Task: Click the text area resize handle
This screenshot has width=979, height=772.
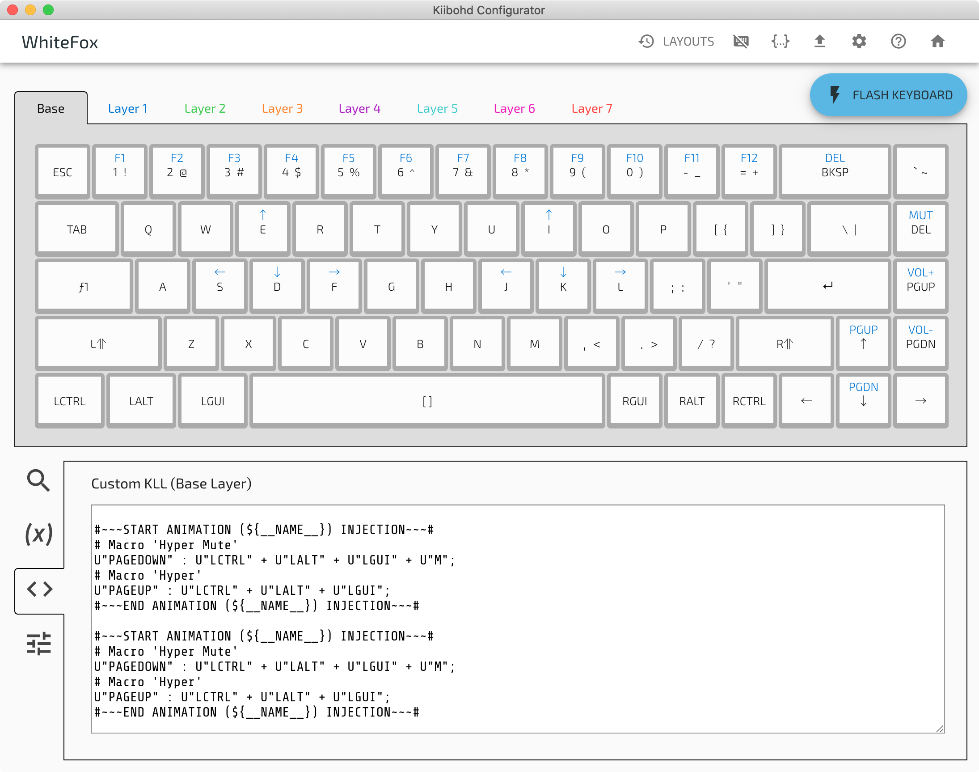Action: 940,729
